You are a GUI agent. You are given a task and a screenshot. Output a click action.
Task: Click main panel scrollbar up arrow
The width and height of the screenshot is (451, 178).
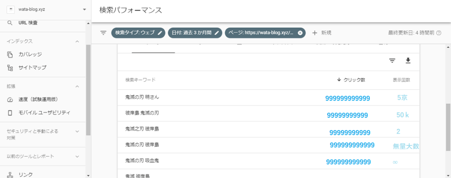point(448,47)
